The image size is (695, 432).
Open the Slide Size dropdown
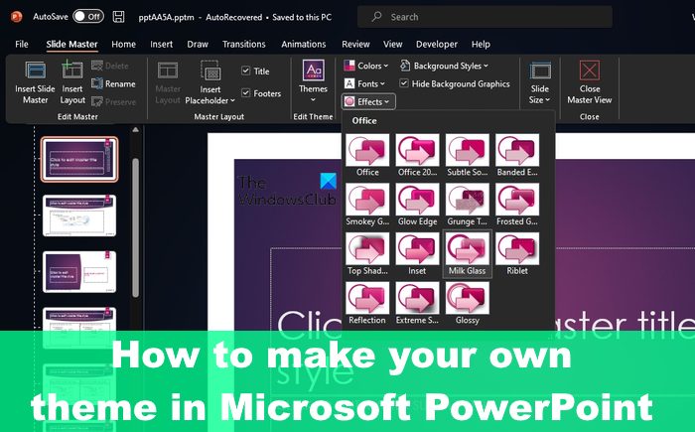(539, 83)
